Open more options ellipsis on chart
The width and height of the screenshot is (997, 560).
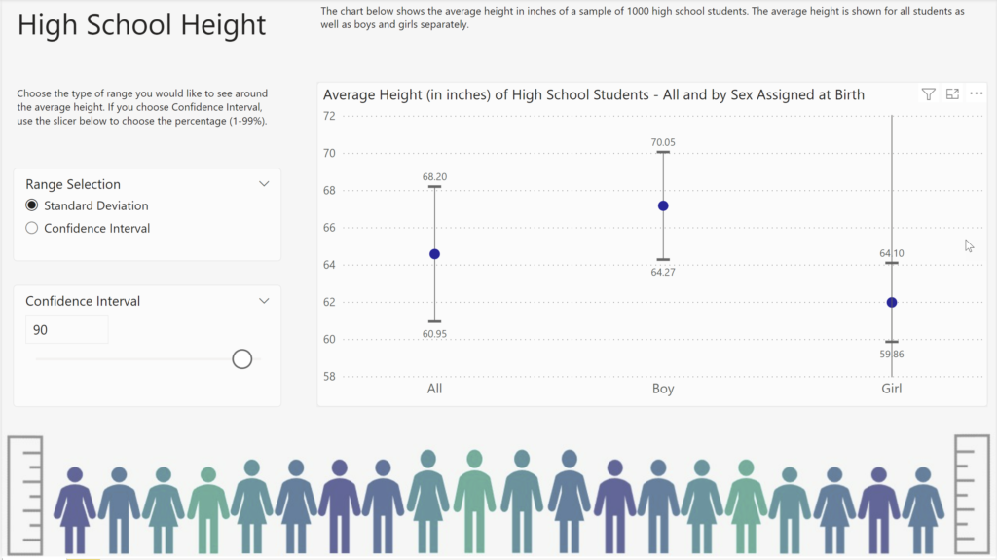[x=978, y=94]
